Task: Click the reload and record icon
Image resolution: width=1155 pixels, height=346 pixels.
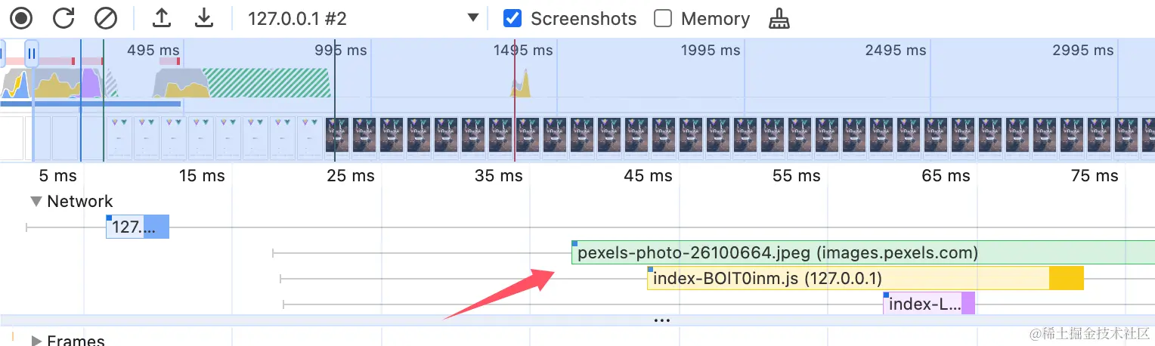Action: click(64, 18)
